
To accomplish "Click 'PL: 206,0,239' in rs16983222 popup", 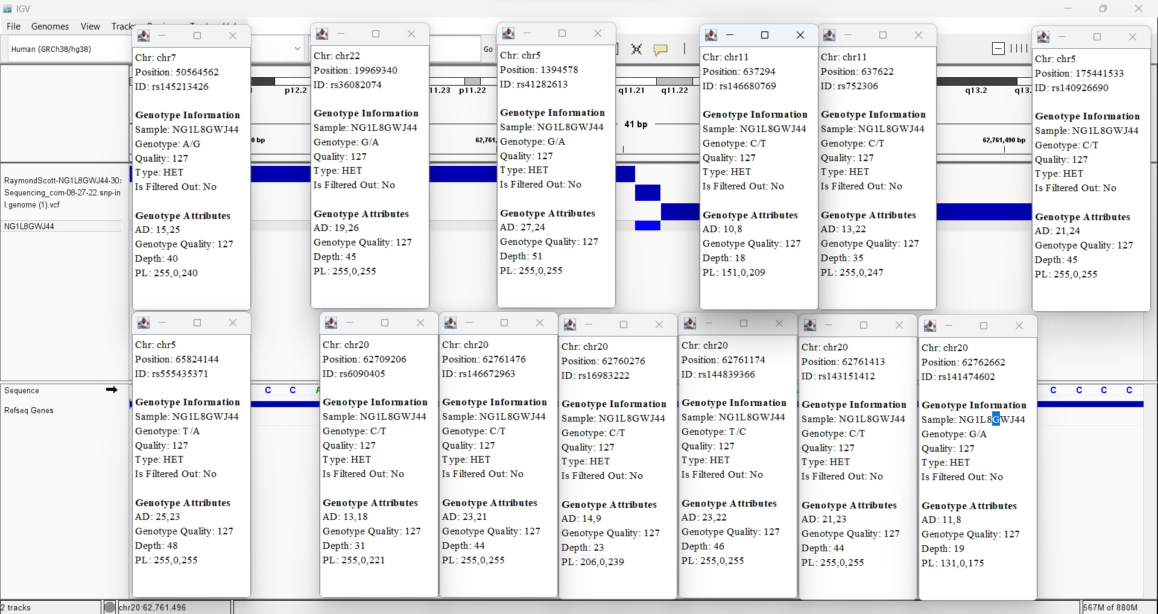I will 592,562.
